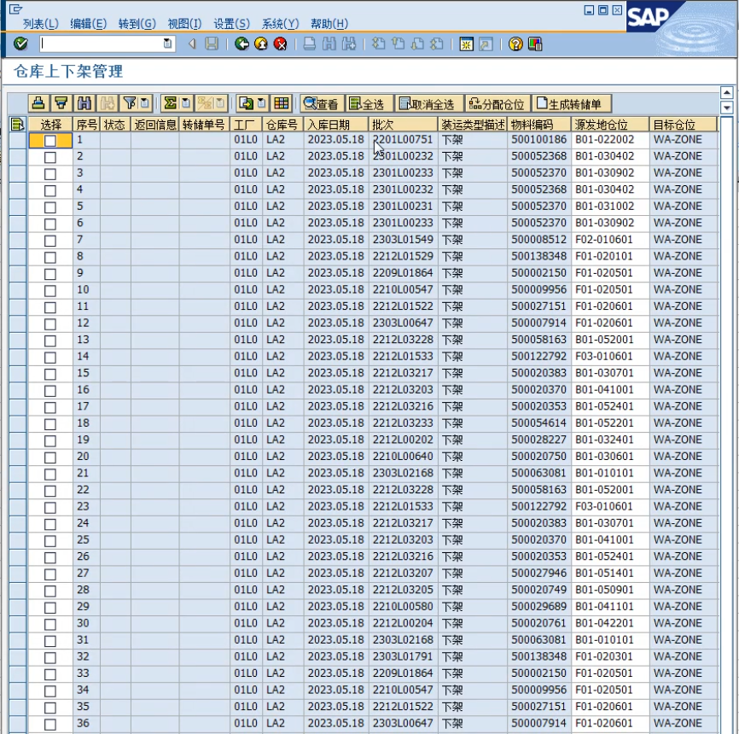Open the command field history dropdown
Screen dimensions: 739x734
[168, 44]
